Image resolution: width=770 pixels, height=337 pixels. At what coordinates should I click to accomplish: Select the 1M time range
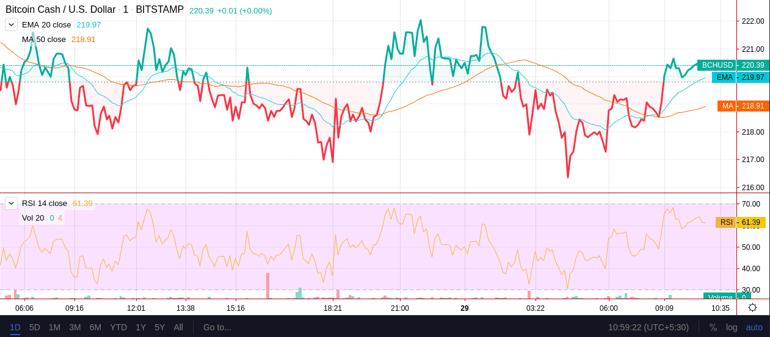coord(54,327)
